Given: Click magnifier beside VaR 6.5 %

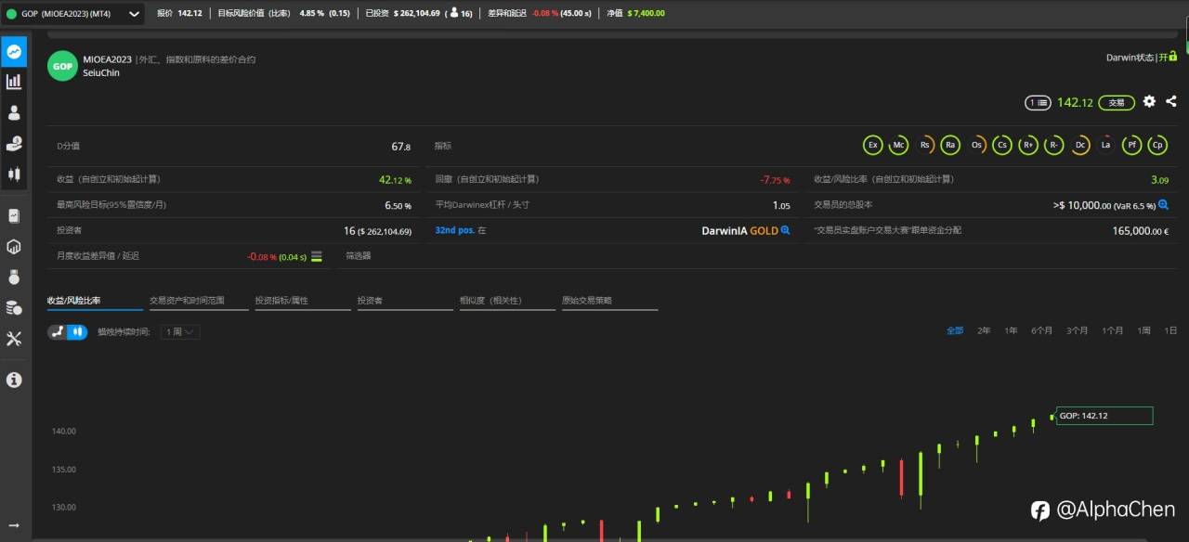Looking at the screenshot, I should (x=1162, y=205).
